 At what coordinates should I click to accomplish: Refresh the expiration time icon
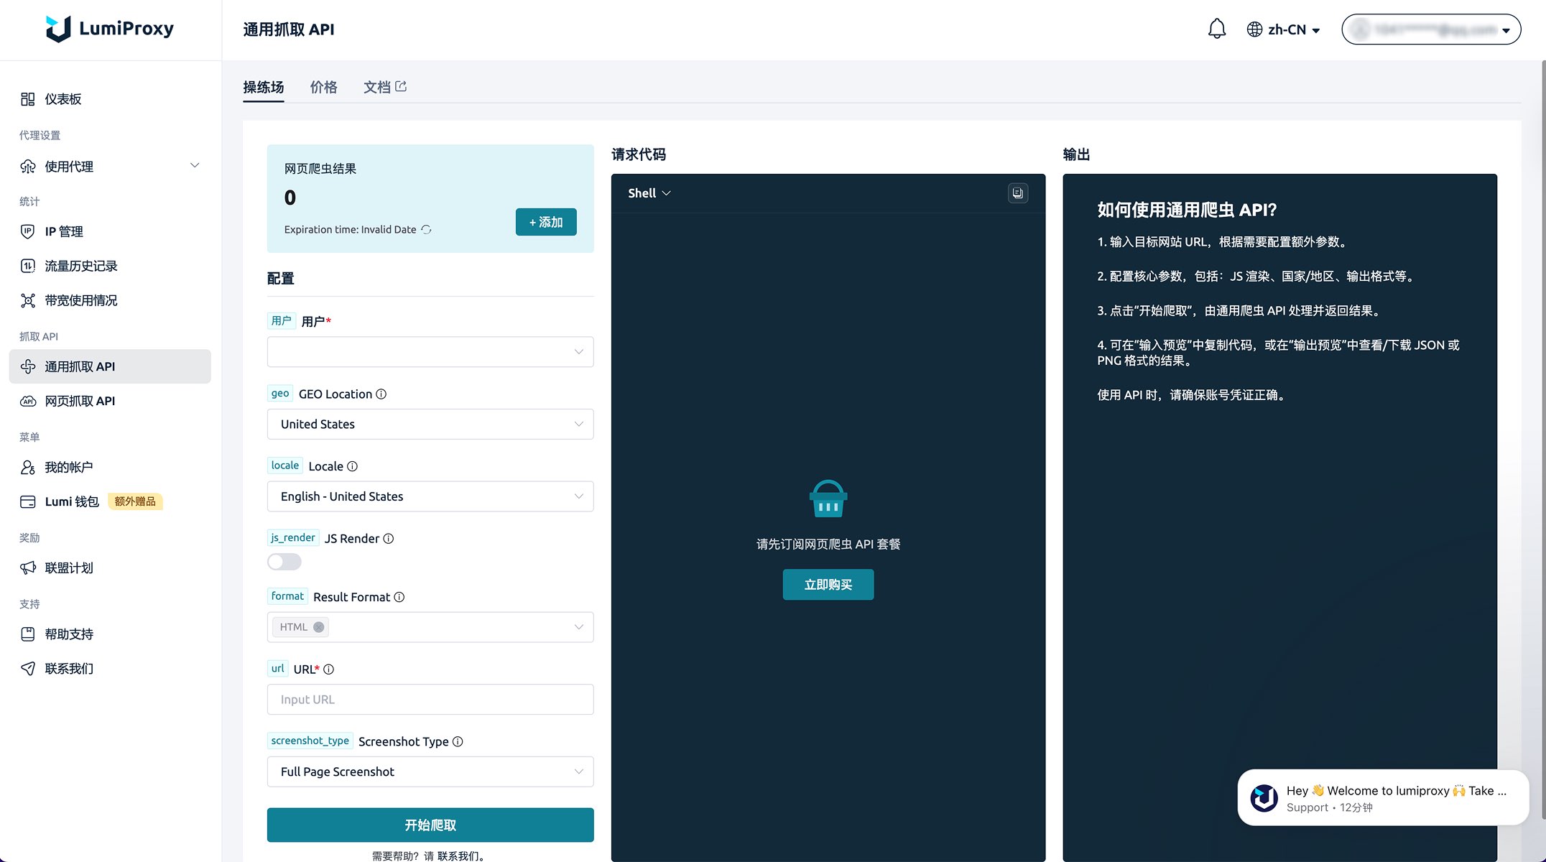tap(426, 229)
